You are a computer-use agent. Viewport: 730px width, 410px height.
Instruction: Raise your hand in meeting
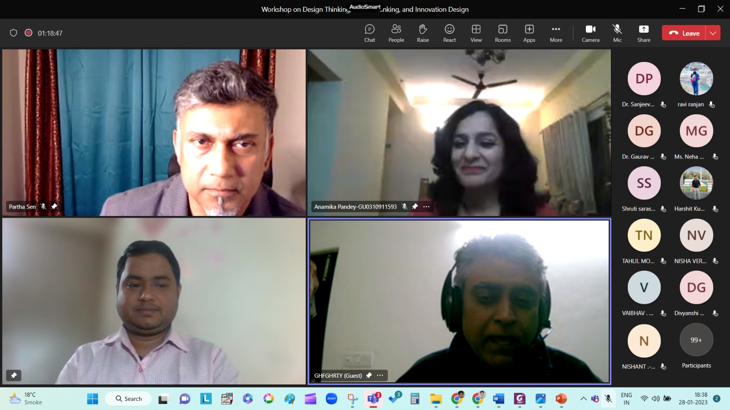pyautogui.click(x=423, y=33)
